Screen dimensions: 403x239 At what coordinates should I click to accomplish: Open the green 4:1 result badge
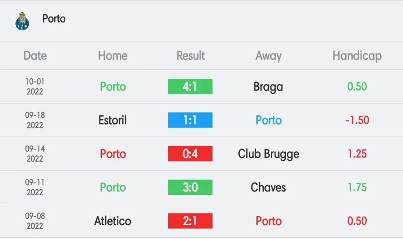point(190,87)
